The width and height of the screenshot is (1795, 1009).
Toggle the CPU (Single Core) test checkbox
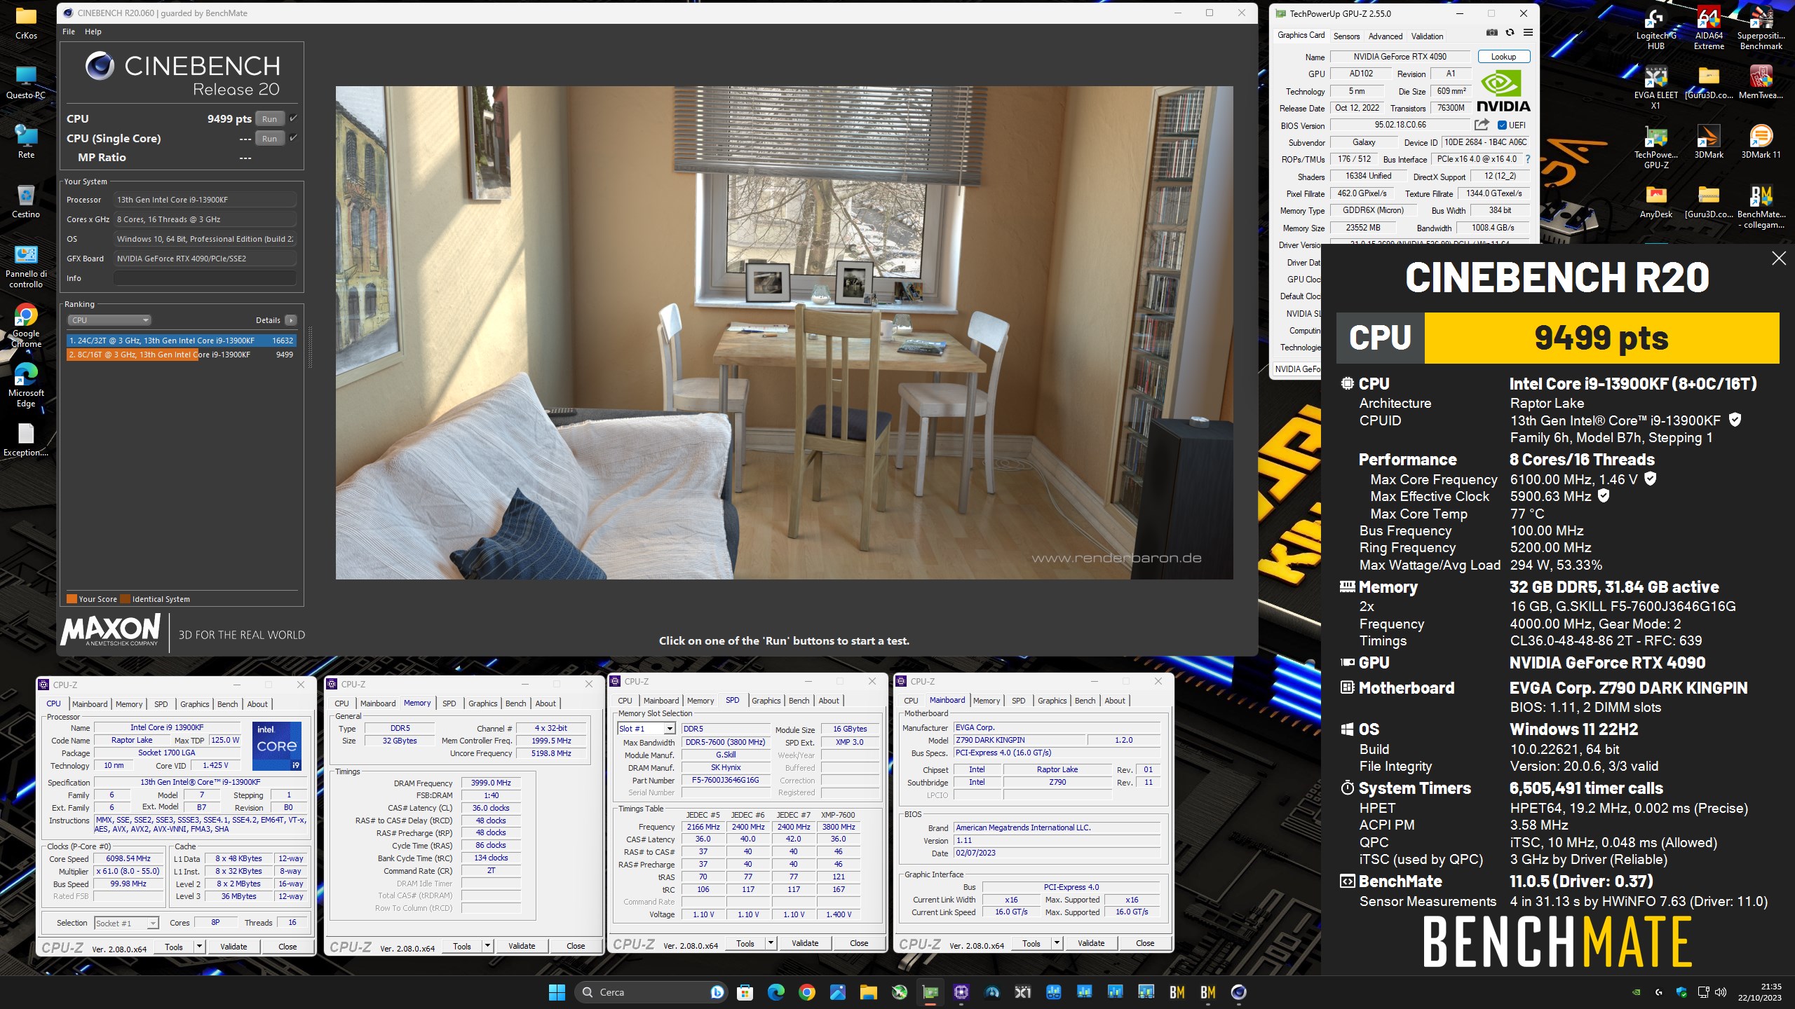point(293,137)
